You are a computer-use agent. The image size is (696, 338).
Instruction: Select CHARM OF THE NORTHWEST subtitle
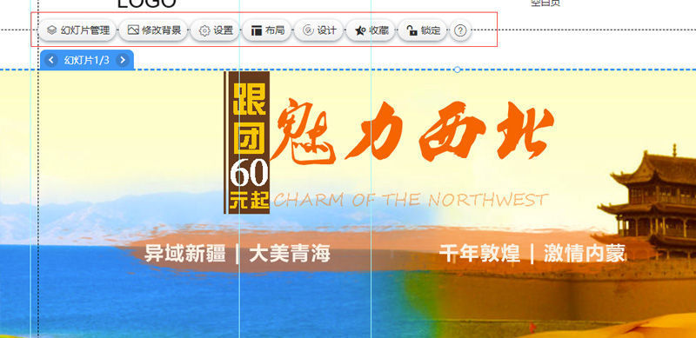point(411,200)
